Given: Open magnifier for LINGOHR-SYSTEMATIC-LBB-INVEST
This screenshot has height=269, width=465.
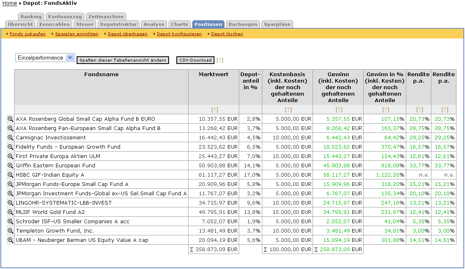Looking at the screenshot, I should [x=11, y=203].
